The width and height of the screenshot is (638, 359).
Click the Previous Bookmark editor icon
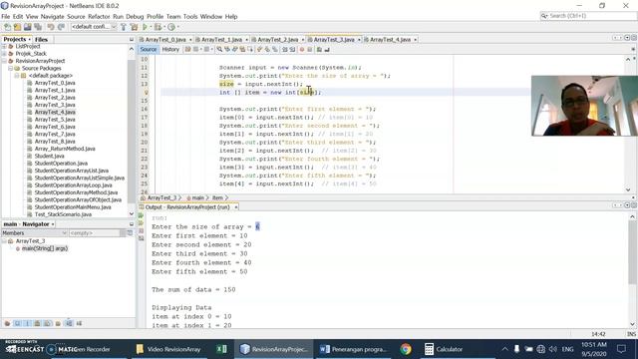(259, 49)
